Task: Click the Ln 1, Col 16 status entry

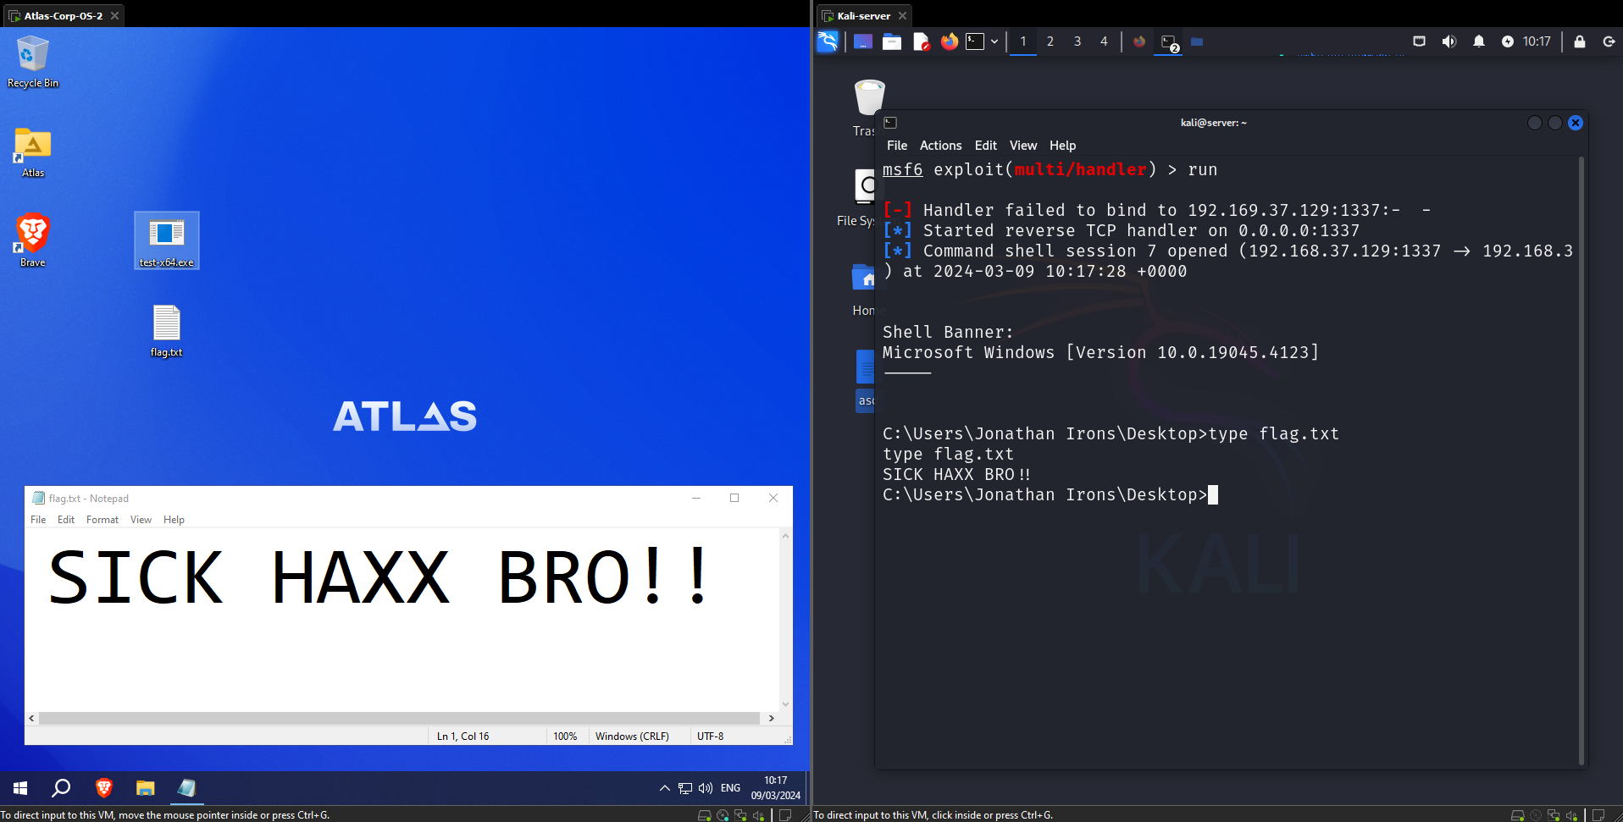Action: [463, 736]
